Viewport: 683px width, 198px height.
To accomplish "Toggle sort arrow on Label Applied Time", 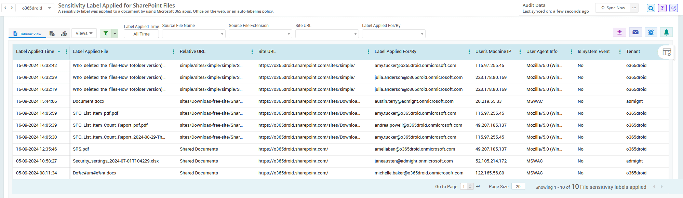I will tap(59, 52).
